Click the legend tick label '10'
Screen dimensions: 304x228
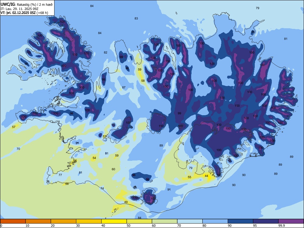point(27,226)
